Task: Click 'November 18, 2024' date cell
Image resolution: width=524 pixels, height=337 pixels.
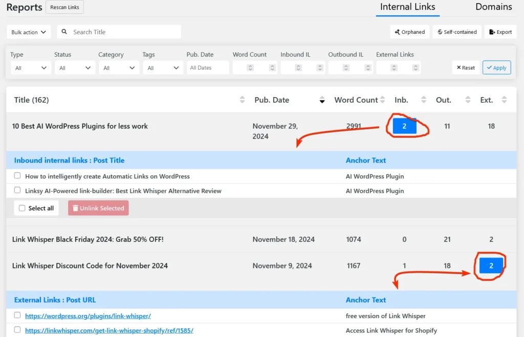Action: click(x=283, y=239)
